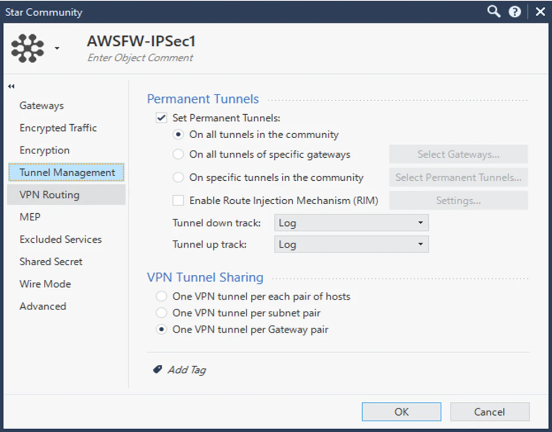The height and width of the screenshot is (432, 552).
Task: Click the star community object icon
Action: pyautogui.click(x=27, y=48)
